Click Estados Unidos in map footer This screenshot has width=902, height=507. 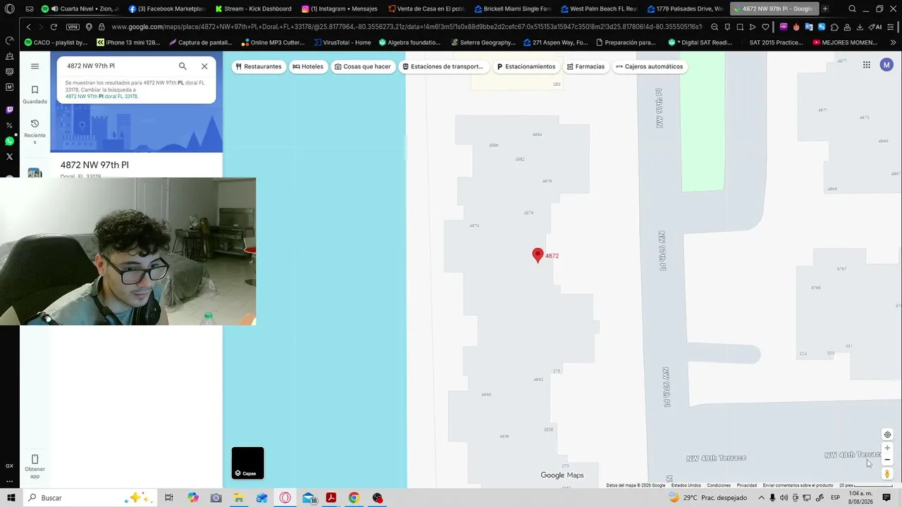click(686, 485)
